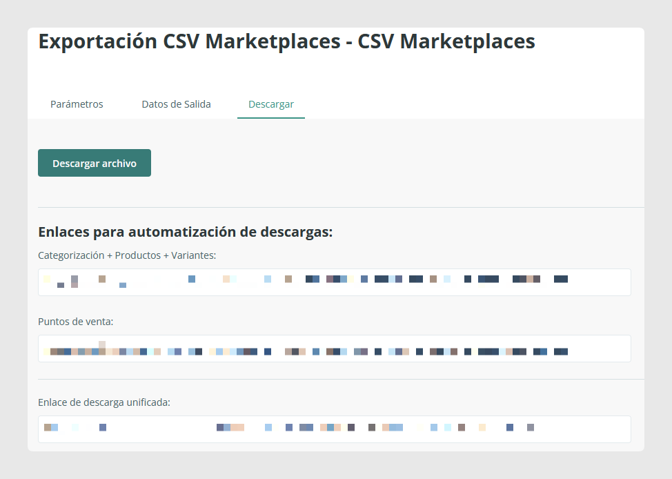
Task: Click the Exportación CSV Marketplaces page title
Action: tap(287, 41)
